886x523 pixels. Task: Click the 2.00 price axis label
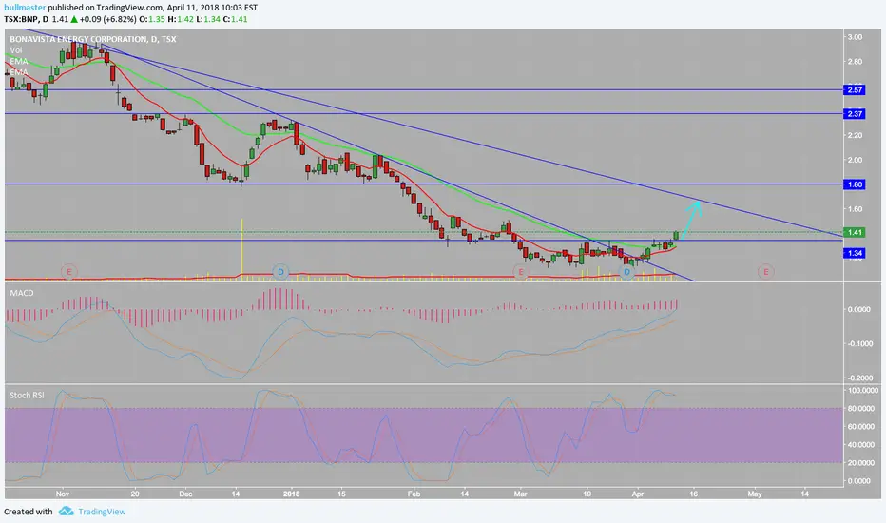pos(855,160)
